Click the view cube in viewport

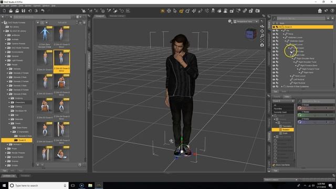251,34
